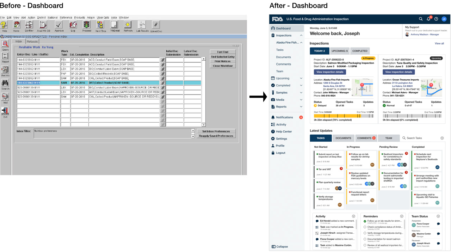Click the Home icon in the OASIS toolbar
Image resolution: width=451 pixels, height=252 pixels.
pos(16,24)
